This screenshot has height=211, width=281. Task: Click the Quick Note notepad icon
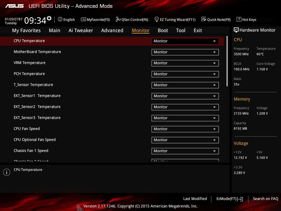204,19
